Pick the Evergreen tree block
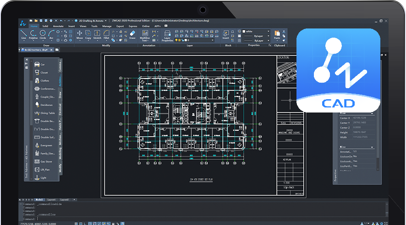This screenshot has width=406, height=225. pyautogui.click(x=43, y=145)
